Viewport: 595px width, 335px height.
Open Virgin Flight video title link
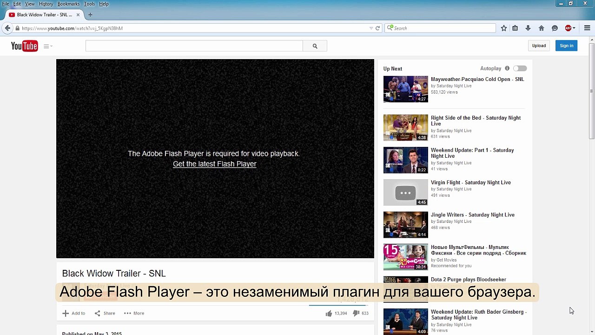pyautogui.click(x=471, y=182)
